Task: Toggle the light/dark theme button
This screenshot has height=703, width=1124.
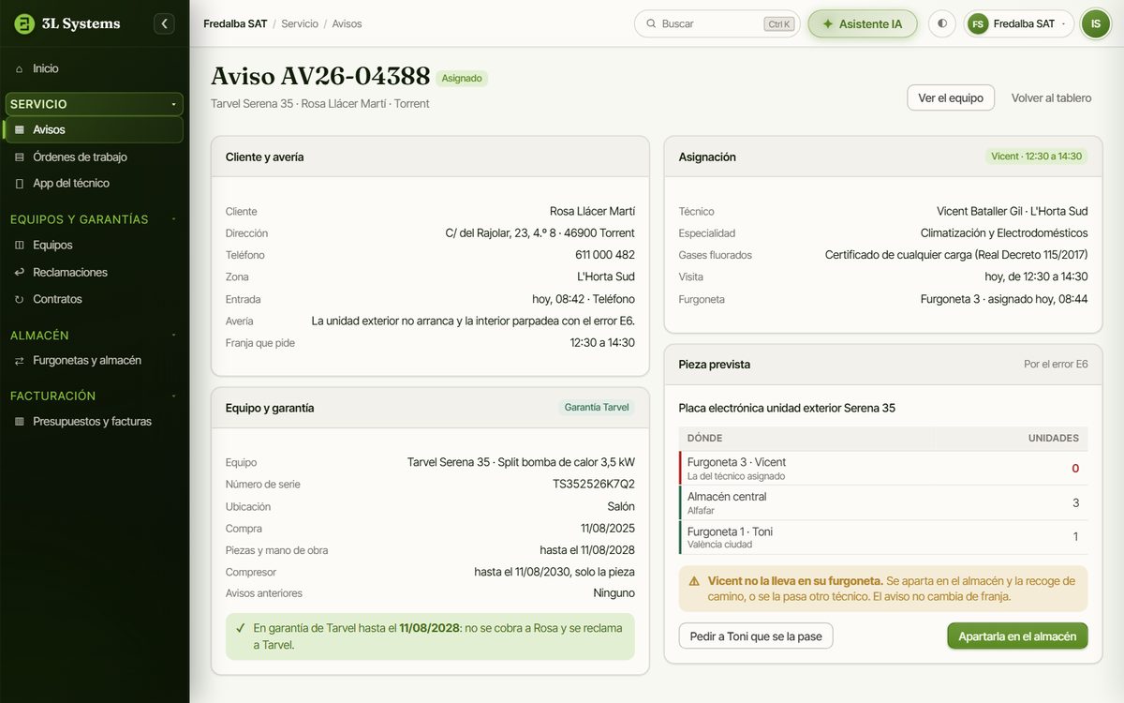Action: 942,23
